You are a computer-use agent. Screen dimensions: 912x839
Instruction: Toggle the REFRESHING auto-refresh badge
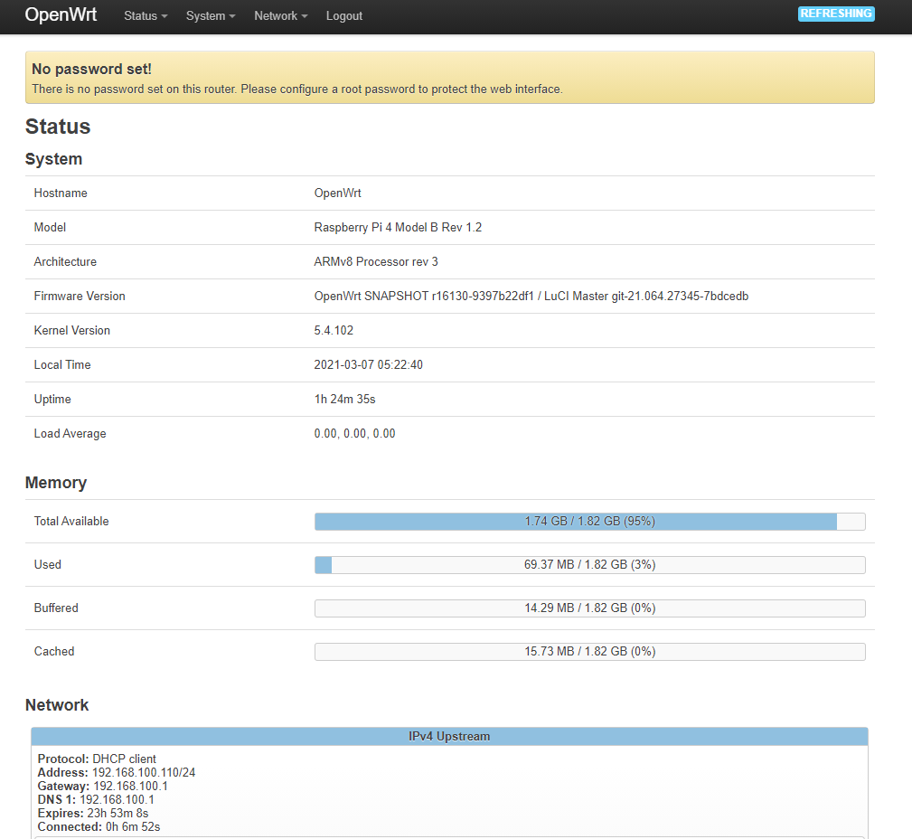pyautogui.click(x=836, y=14)
